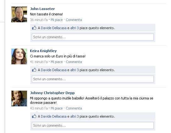Like John Lasseter's post with Mi piace
This screenshot has width=171, height=133.
[57, 20]
